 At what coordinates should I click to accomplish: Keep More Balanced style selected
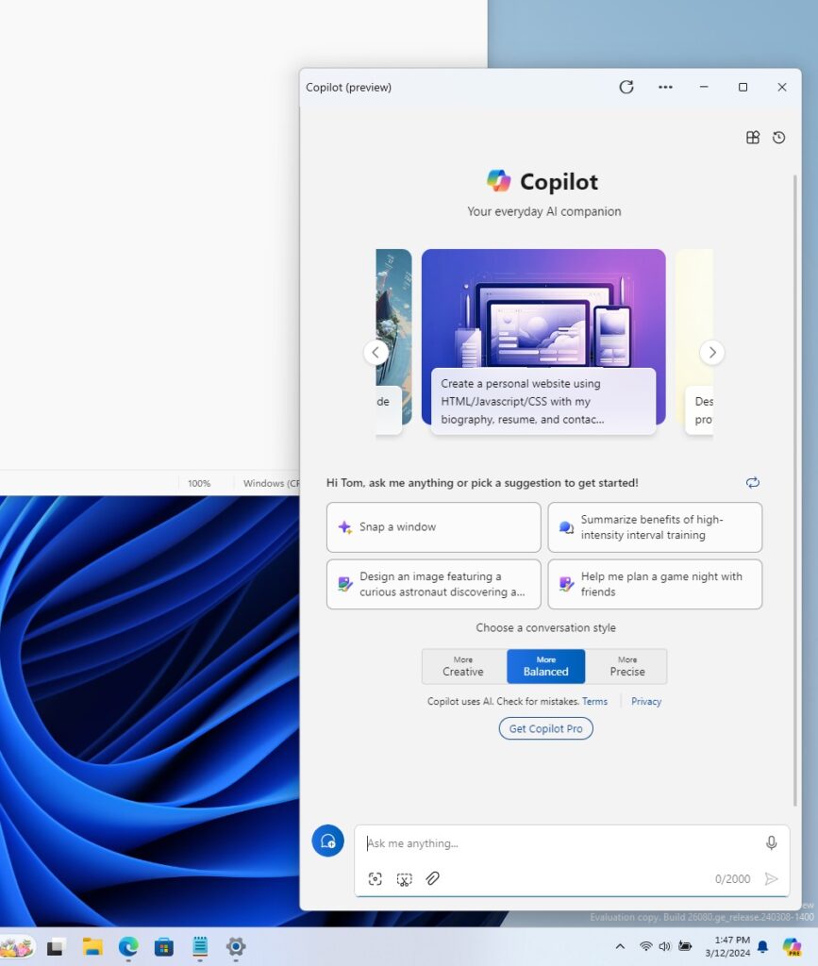point(545,666)
